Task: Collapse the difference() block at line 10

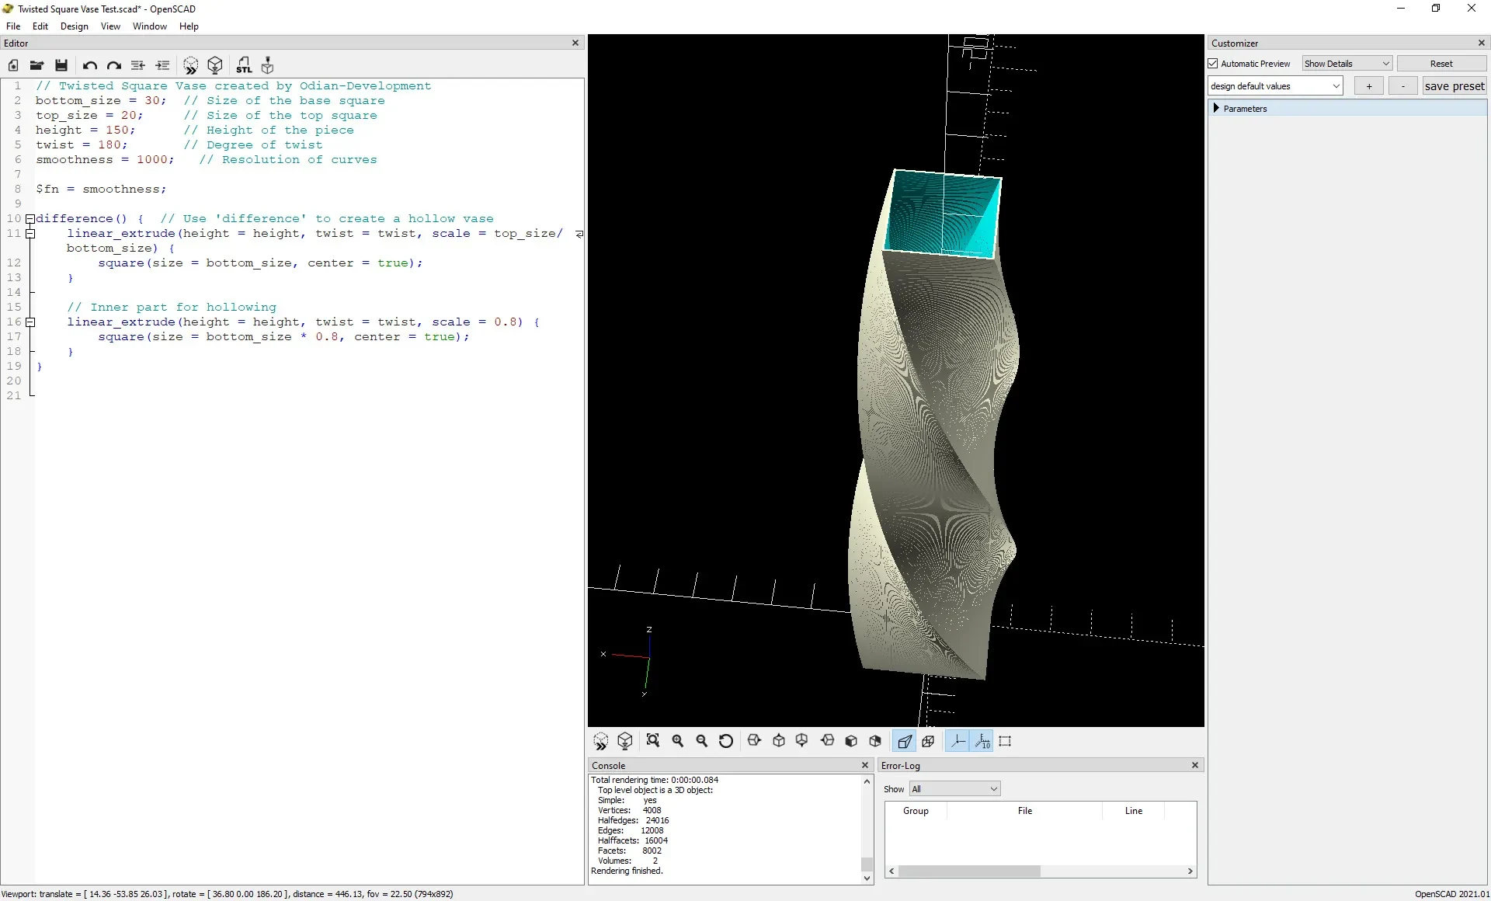Action: (x=30, y=219)
